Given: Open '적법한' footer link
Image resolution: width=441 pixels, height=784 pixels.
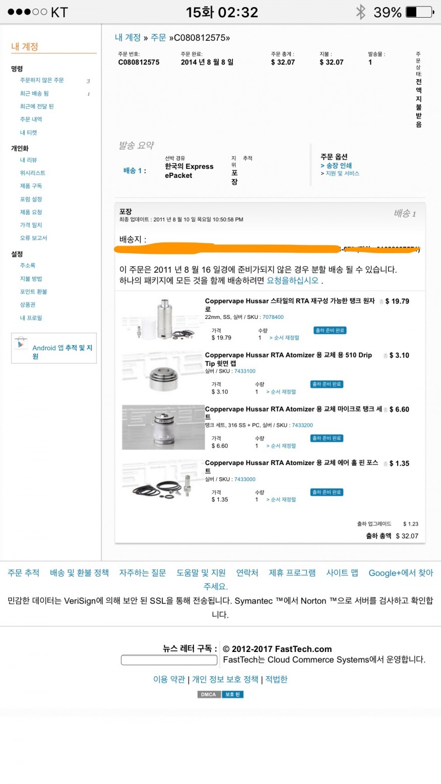Looking at the screenshot, I should tap(276, 679).
